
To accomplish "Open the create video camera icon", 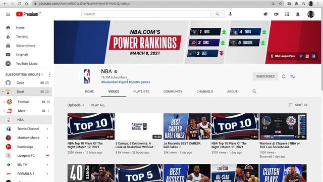I will point(276,14).
